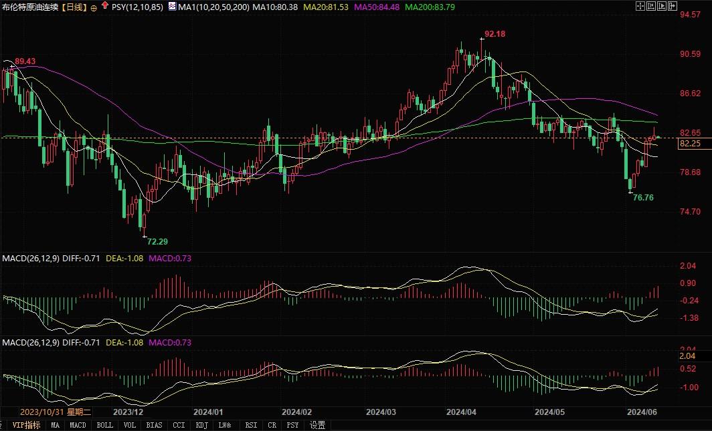Click the expand chart axis icon
Image resolution: width=712 pixels, height=431 pixels.
point(662,6)
